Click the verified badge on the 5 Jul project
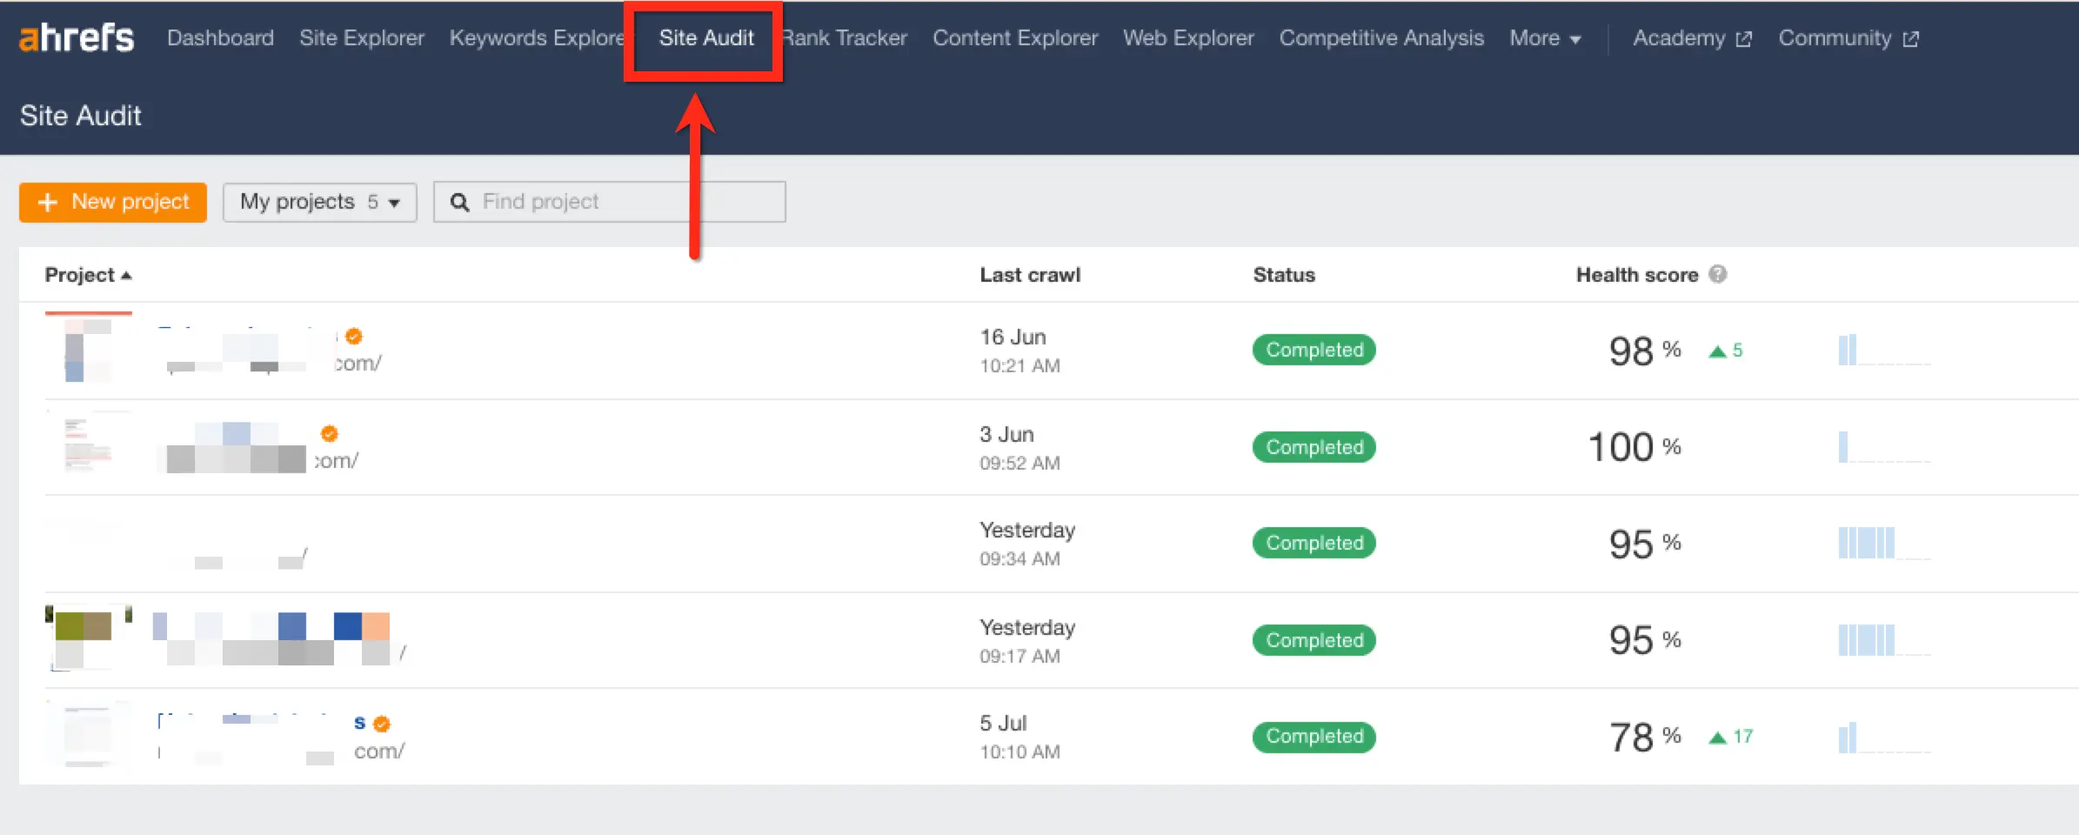 [x=382, y=724]
